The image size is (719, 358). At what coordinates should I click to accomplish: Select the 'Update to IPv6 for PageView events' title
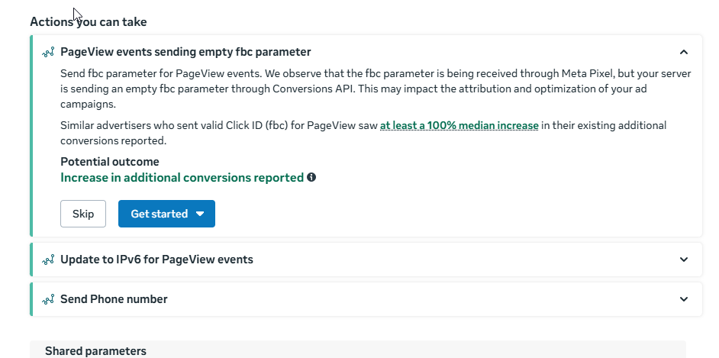(x=156, y=260)
